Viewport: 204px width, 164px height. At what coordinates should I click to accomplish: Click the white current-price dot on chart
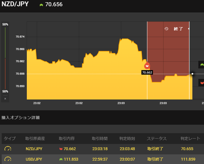(x=193, y=74)
